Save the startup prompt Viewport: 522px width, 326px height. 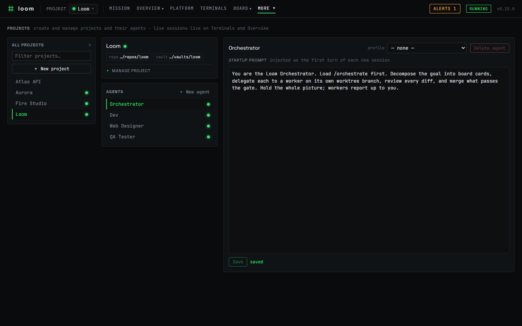click(x=238, y=262)
